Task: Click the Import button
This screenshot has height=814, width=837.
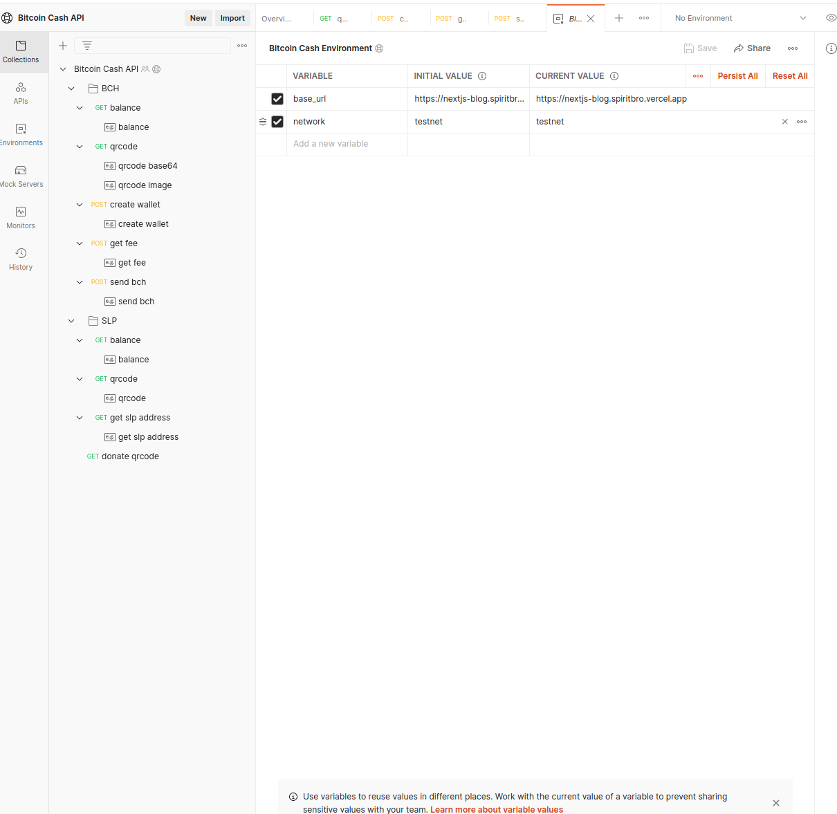Action: coord(232,18)
